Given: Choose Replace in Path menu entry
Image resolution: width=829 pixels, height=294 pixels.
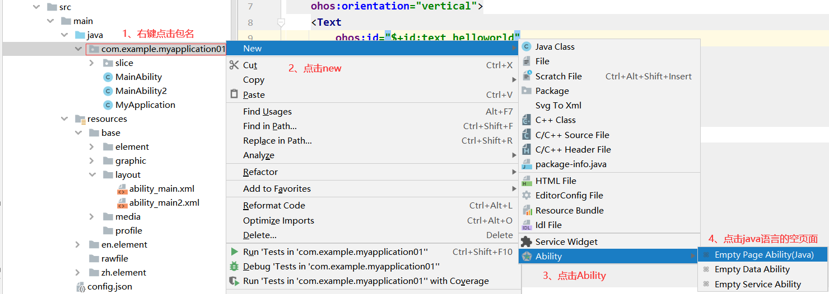Looking at the screenshot, I should 372,141.
